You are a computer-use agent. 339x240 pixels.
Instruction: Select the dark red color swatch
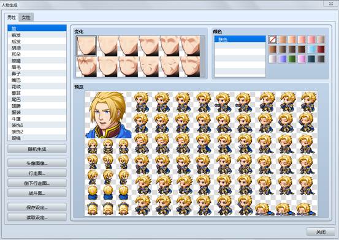321,49
